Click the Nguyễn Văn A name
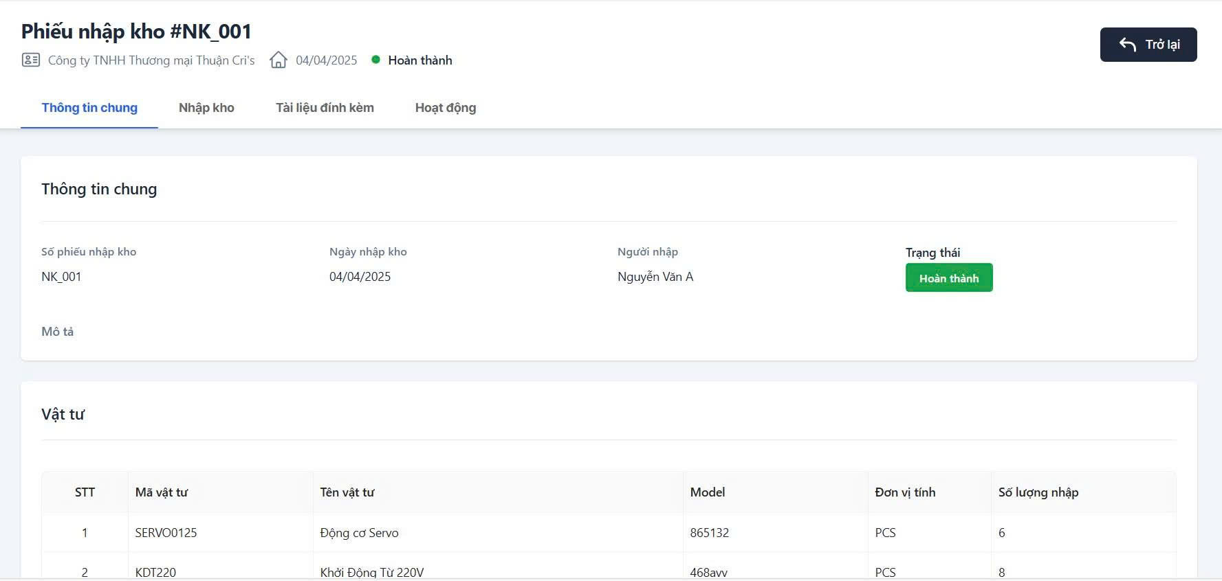 [655, 277]
